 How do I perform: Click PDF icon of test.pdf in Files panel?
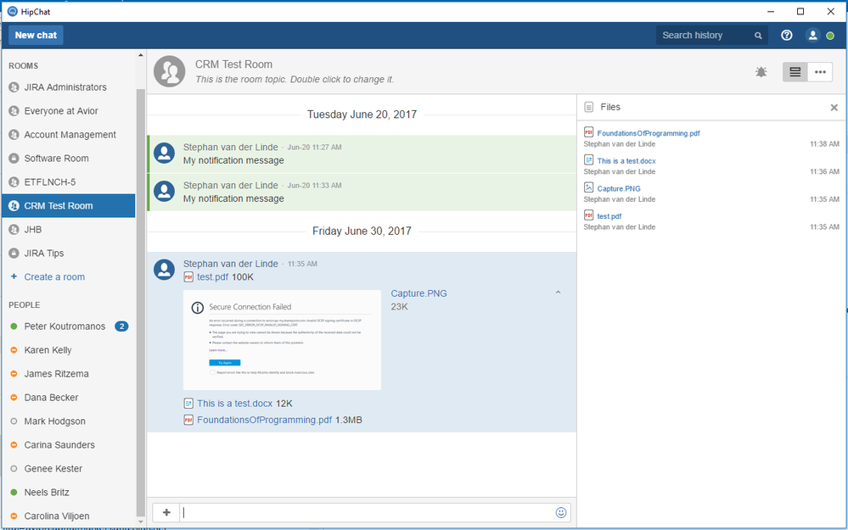pyautogui.click(x=588, y=215)
